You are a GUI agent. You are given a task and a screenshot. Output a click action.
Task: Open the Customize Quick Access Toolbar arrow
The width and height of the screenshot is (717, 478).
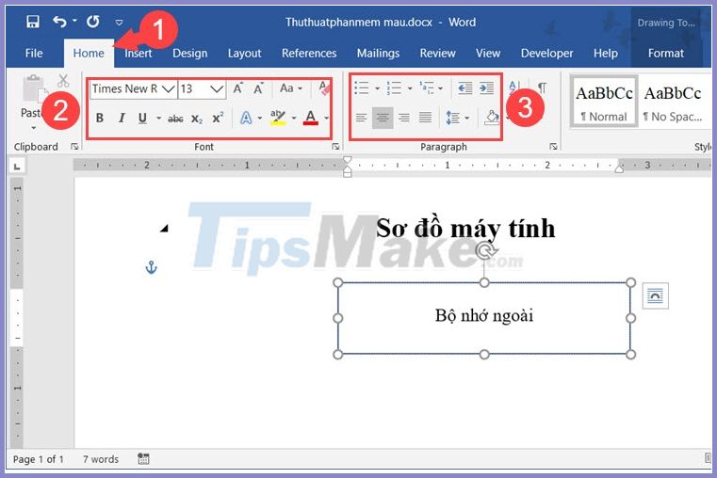(119, 22)
